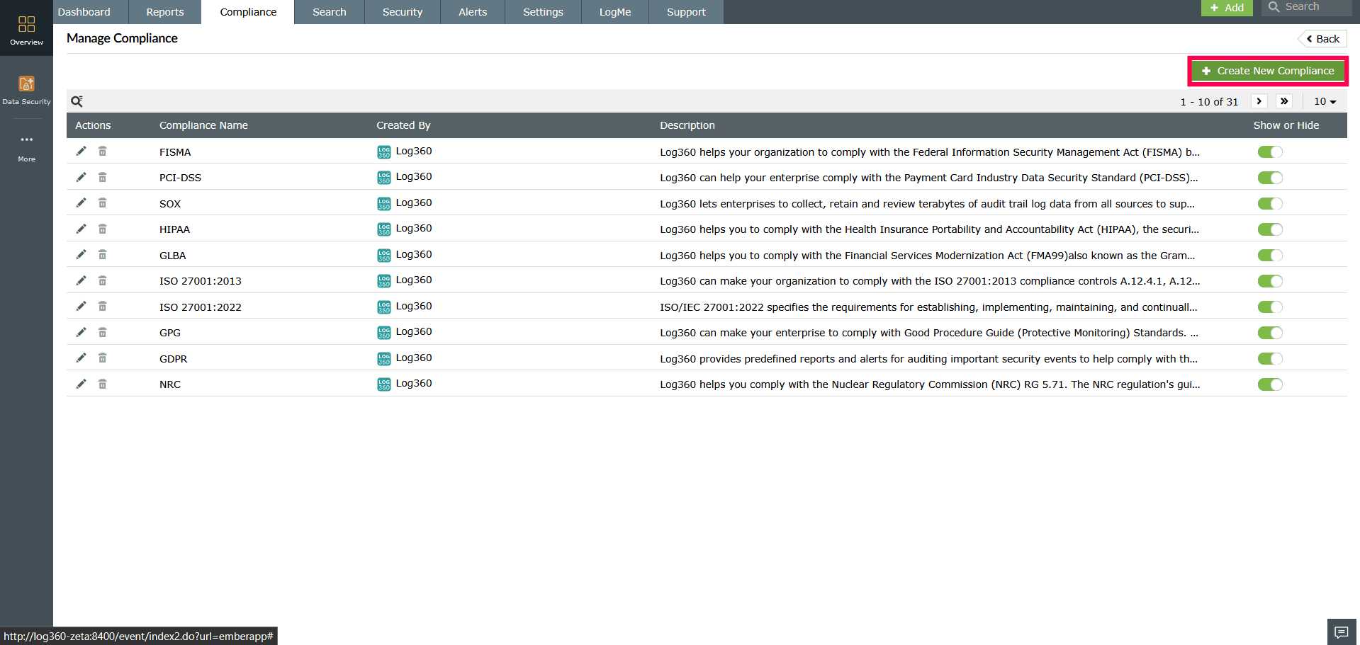Click the green Add button
Screen dimensions: 1360x645
click(1227, 8)
